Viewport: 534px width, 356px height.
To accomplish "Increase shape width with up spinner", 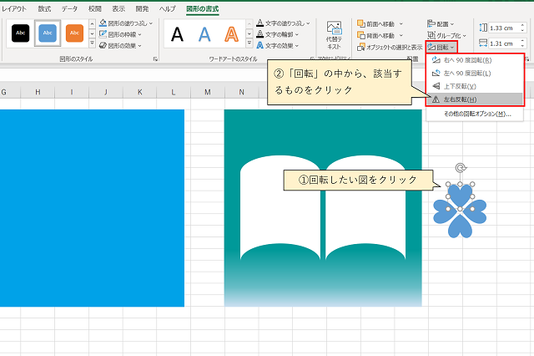I will pos(522,41).
